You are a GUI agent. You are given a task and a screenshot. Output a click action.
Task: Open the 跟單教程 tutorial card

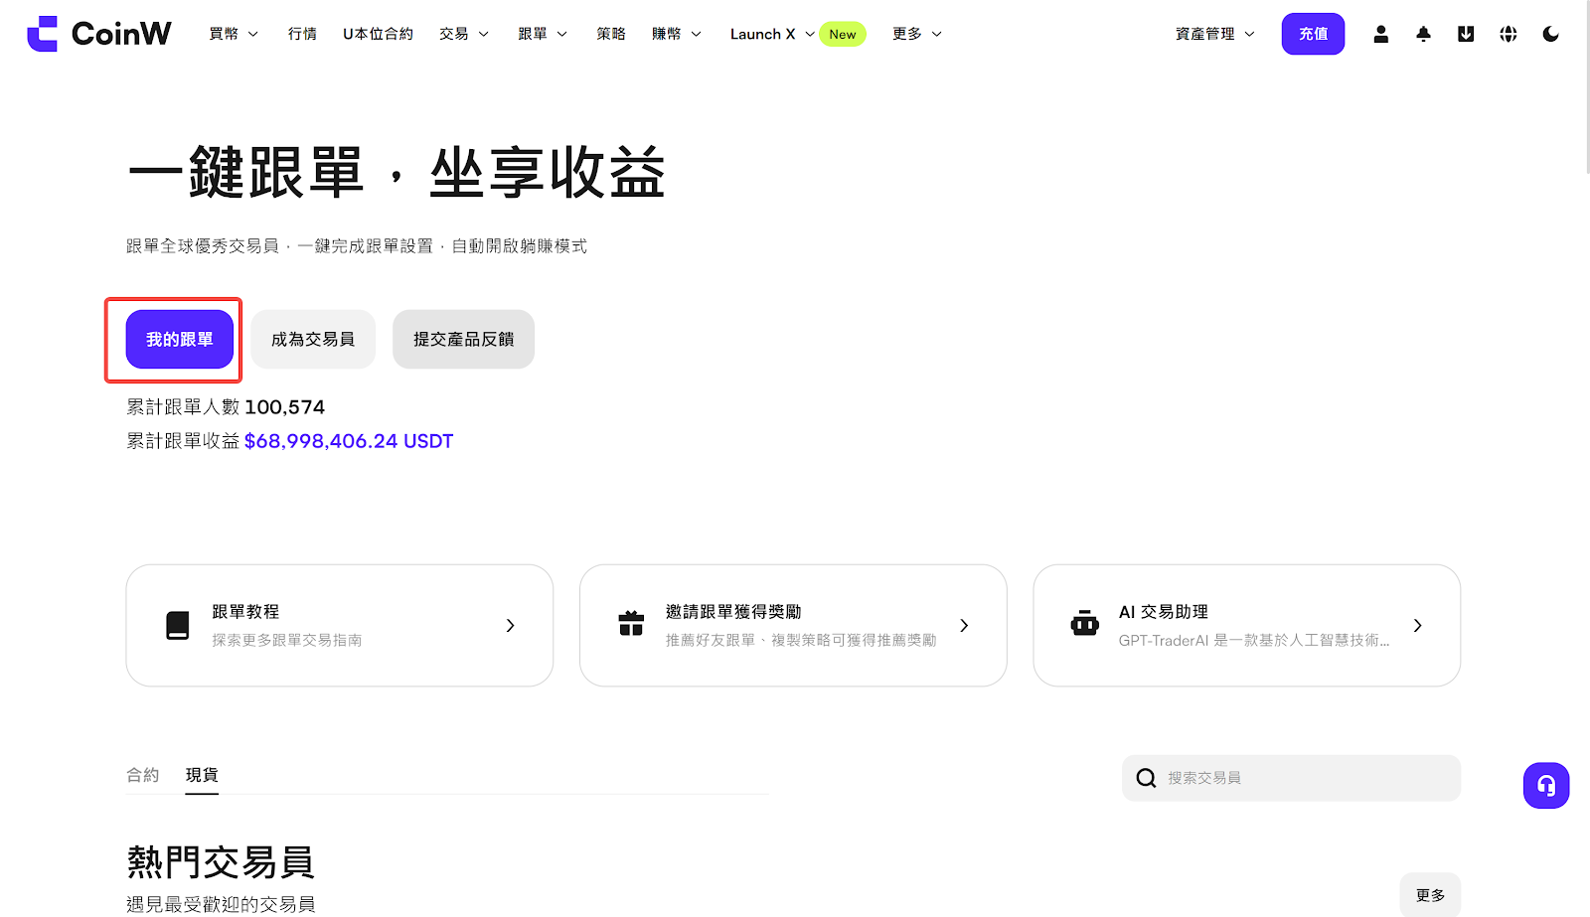click(x=339, y=625)
